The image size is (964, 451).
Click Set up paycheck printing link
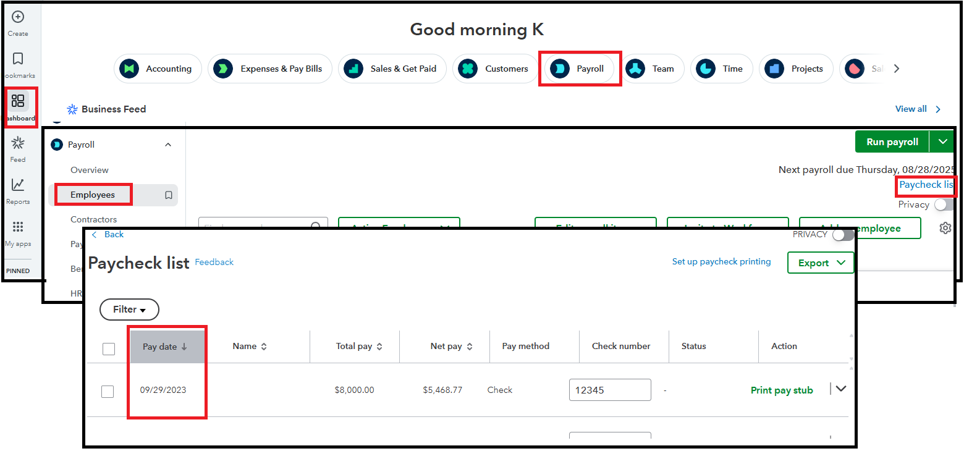(x=722, y=261)
